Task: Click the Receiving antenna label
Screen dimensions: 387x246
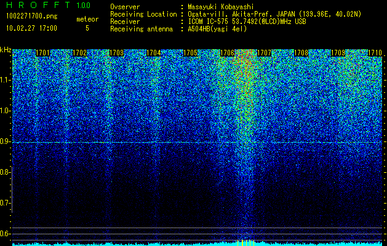Action: [x=142, y=29]
